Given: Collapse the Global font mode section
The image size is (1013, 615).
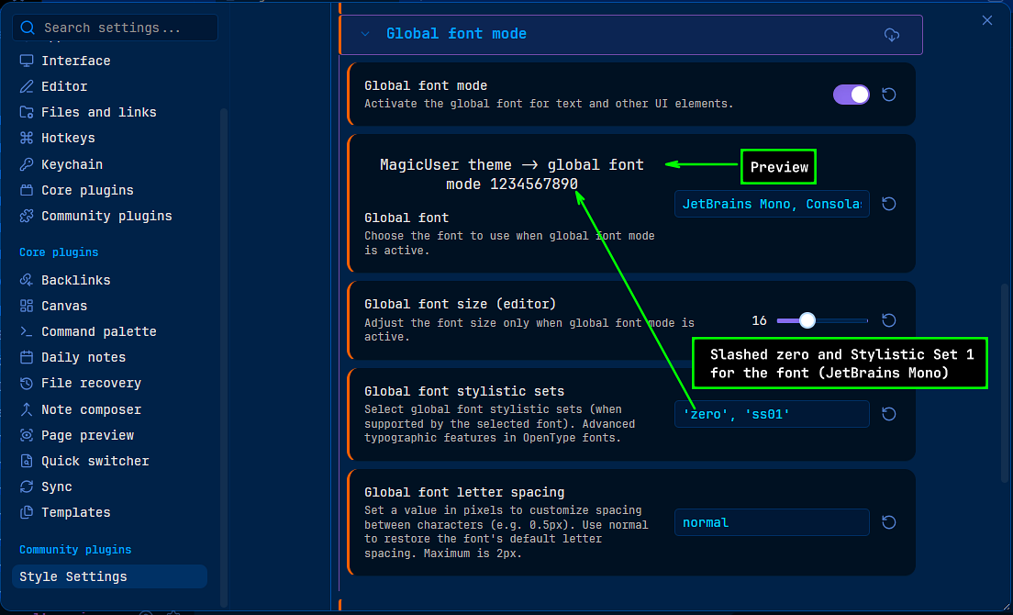Looking at the screenshot, I should pyautogui.click(x=365, y=34).
